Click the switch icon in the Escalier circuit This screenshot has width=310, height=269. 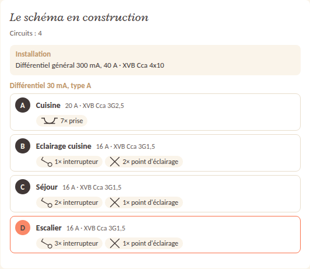47,243
